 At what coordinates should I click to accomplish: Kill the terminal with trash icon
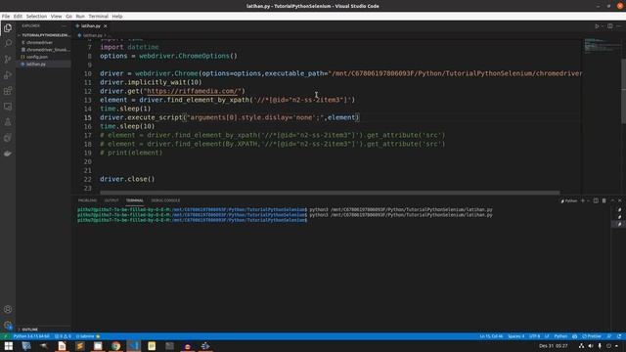pos(604,200)
